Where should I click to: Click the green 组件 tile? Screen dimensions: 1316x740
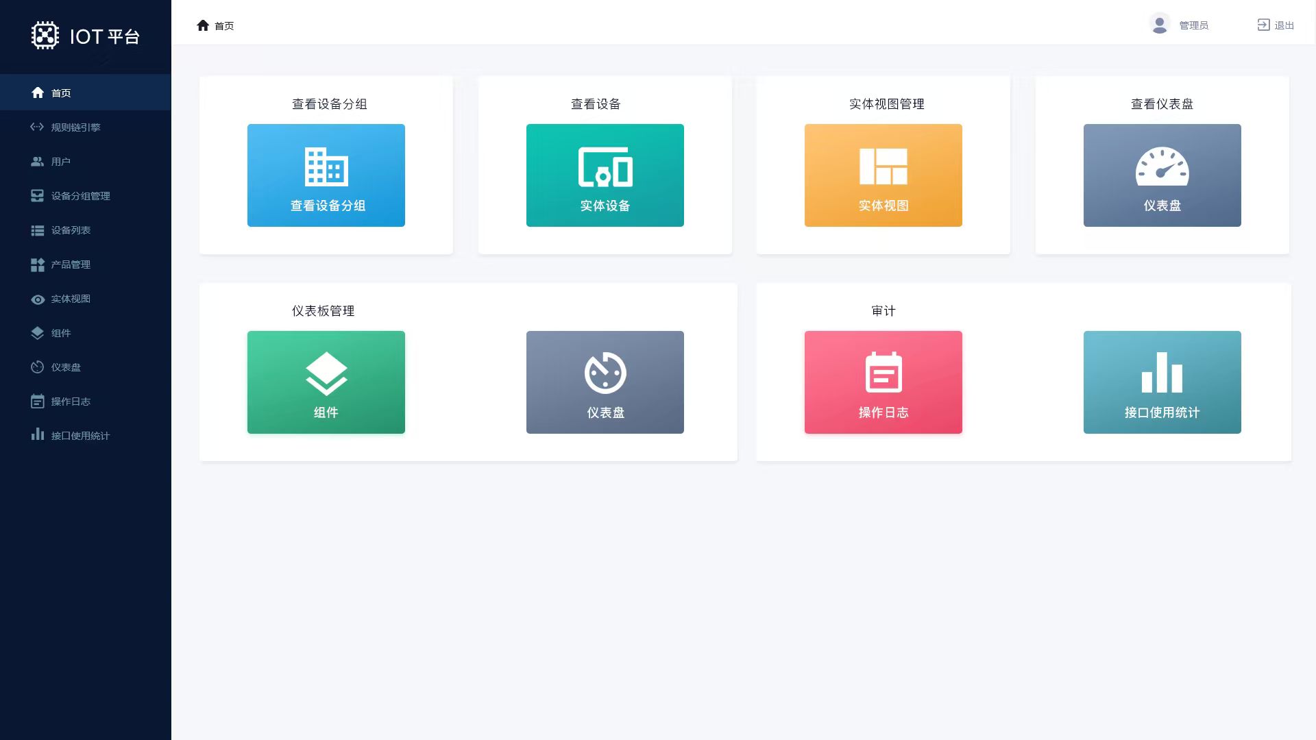(326, 382)
